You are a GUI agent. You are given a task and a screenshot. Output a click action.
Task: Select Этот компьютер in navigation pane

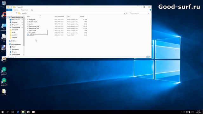point(16,44)
